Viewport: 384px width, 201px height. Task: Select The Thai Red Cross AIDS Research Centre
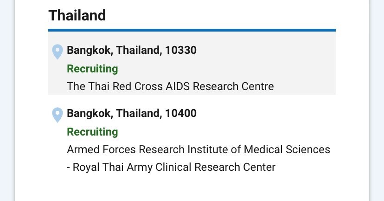click(171, 86)
